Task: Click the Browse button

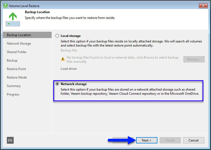Action: (x=194, y=59)
